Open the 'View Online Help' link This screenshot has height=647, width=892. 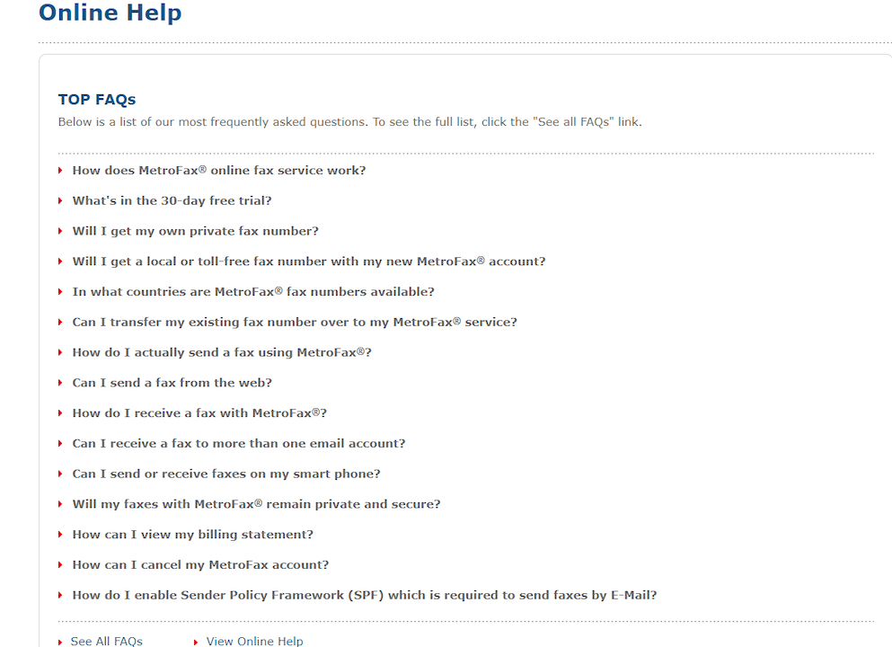tap(254, 641)
